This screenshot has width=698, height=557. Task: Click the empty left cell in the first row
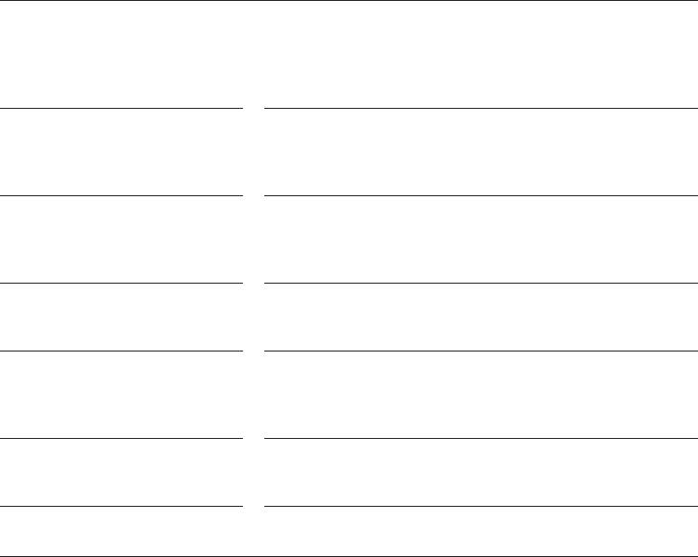click(121, 152)
